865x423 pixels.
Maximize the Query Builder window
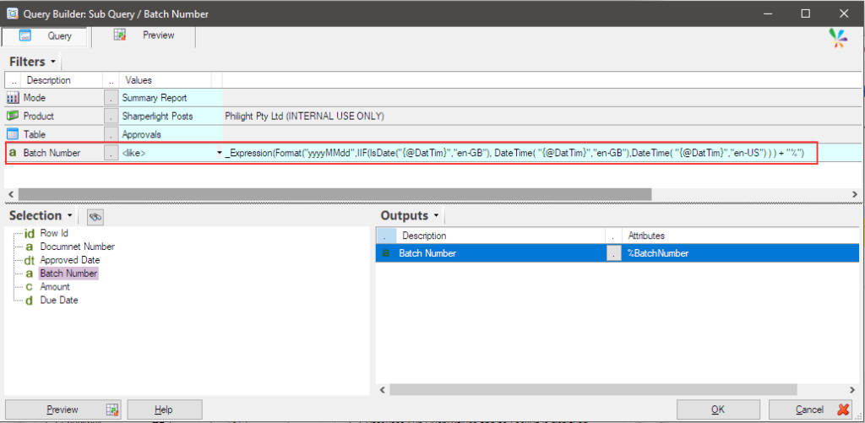point(806,14)
